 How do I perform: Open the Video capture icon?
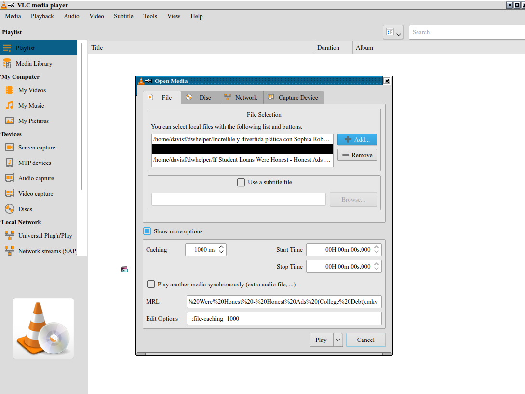pyautogui.click(x=10, y=193)
